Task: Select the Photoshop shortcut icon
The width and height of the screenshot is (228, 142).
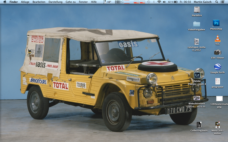Action: (216, 23)
